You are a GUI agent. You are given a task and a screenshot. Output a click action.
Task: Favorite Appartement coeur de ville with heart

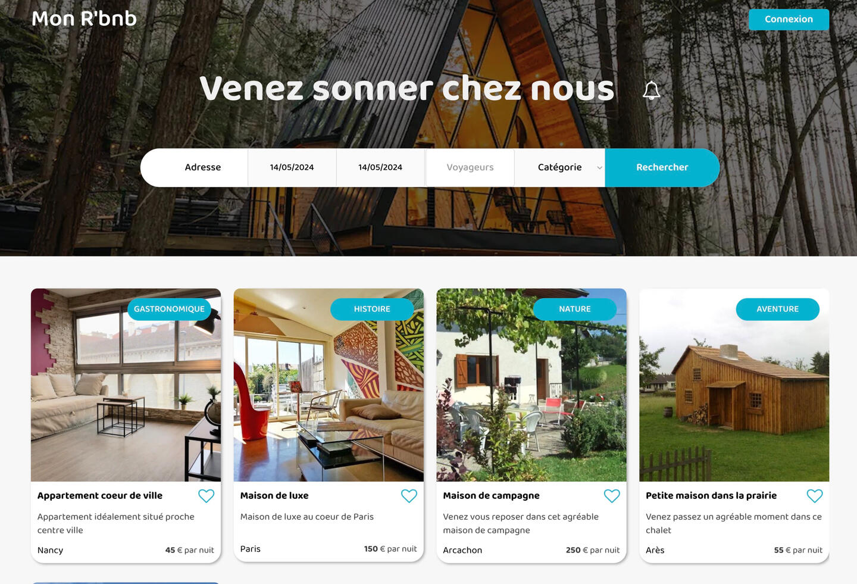click(x=206, y=496)
